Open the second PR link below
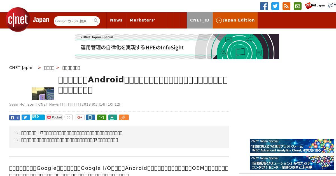The height and width of the screenshot is (176, 336). [x=70, y=140]
